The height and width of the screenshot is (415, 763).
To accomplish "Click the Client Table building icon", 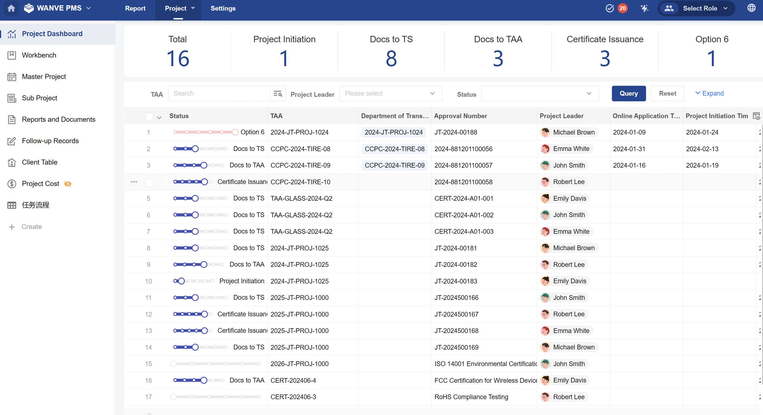I will (12, 162).
